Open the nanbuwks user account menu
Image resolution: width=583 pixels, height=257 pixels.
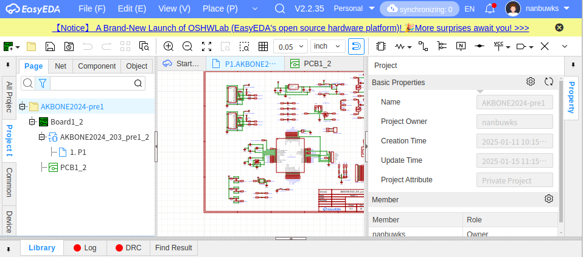click(537, 9)
